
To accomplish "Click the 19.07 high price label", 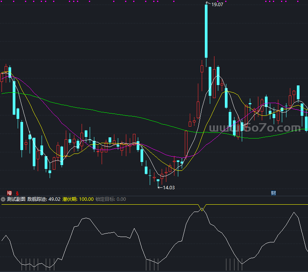I will click(217, 5).
